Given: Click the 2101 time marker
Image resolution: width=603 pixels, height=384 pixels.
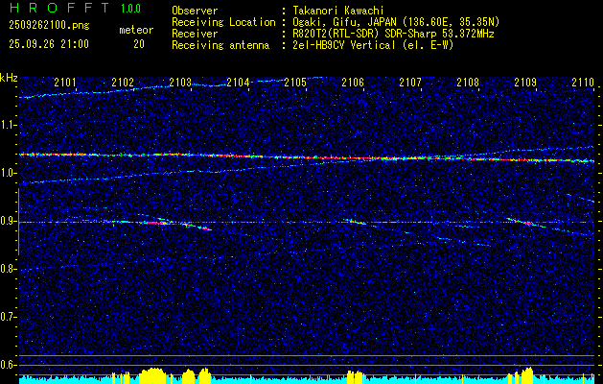Looking at the screenshot, I should [65, 84].
